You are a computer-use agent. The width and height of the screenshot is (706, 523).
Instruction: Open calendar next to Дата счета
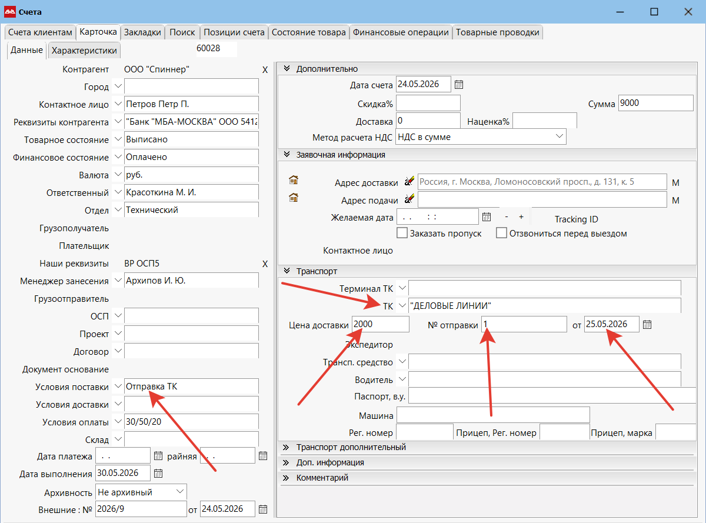459,85
